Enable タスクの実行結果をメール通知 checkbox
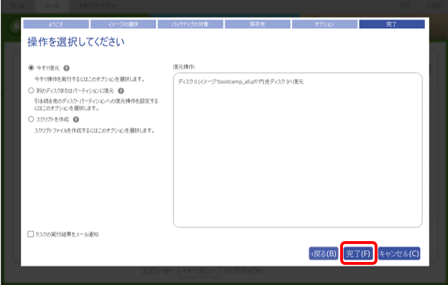 [31, 235]
